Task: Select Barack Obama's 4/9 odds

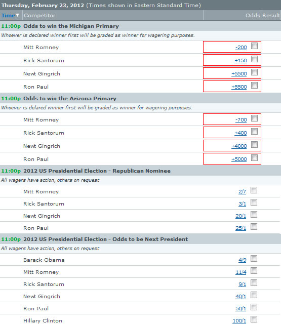Action: tap(243, 260)
